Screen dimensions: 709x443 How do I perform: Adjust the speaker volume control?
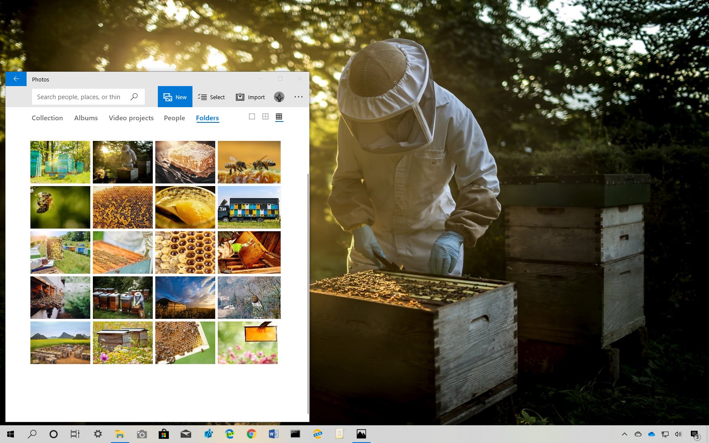pyautogui.click(x=679, y=434)
